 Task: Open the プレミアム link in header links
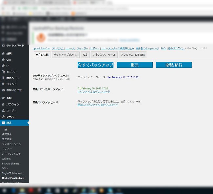(58, 48)
